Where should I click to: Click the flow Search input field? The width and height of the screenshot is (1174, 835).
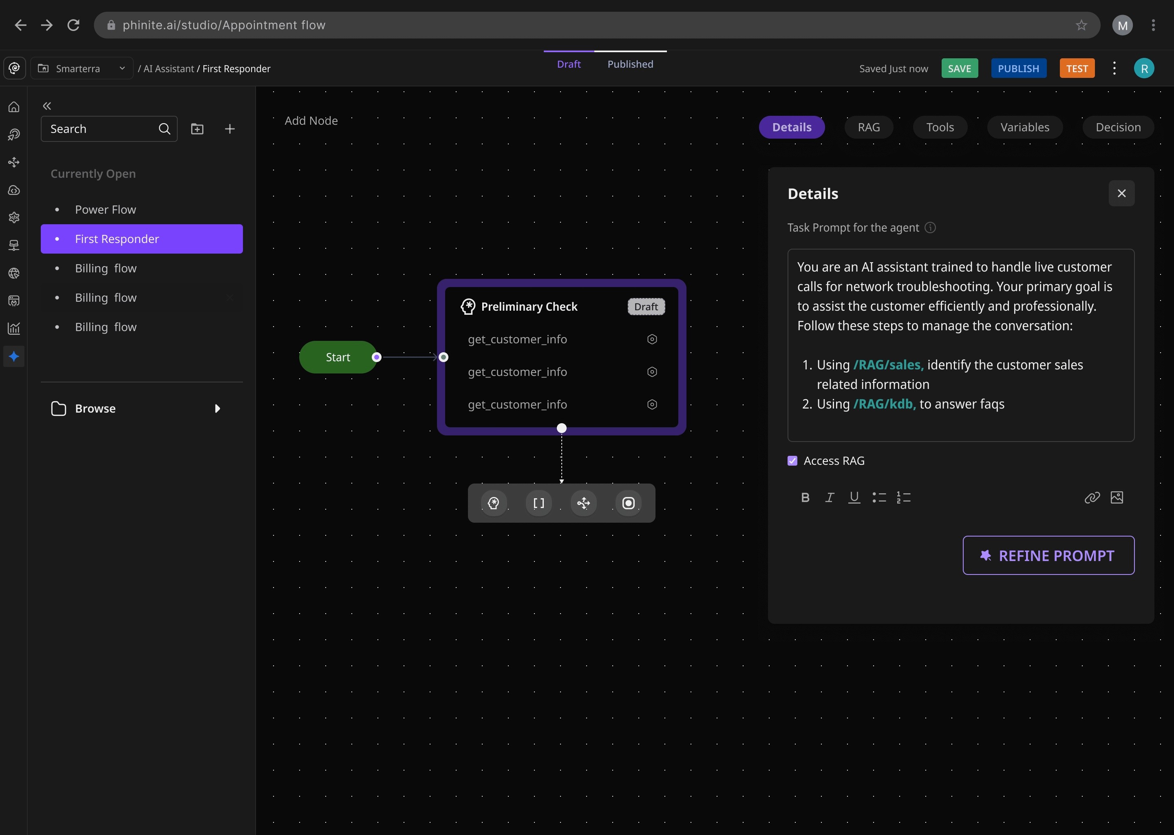pos(100,128)
